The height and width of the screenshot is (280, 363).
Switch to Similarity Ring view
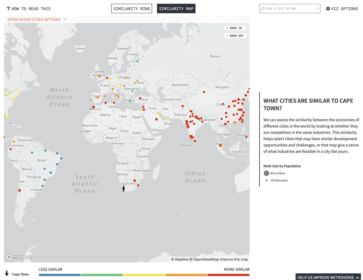[x=132, y=8]
